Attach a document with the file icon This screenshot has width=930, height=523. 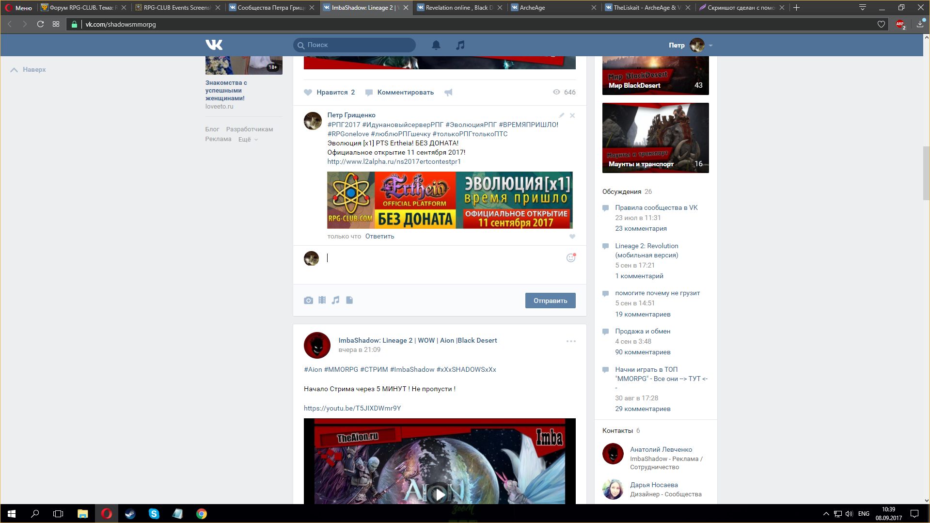(x=349, y=300)
